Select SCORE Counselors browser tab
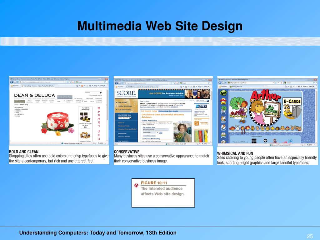This screenshot has height=240, width=320. 142,87
